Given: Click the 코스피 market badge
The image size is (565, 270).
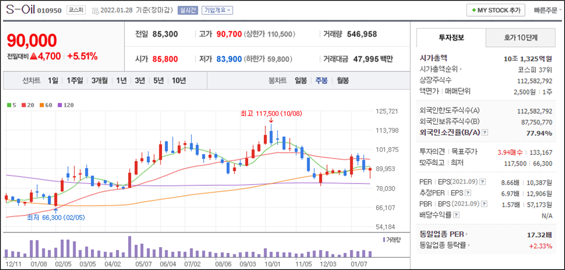Looking at the screenshot, I should 76,10.
